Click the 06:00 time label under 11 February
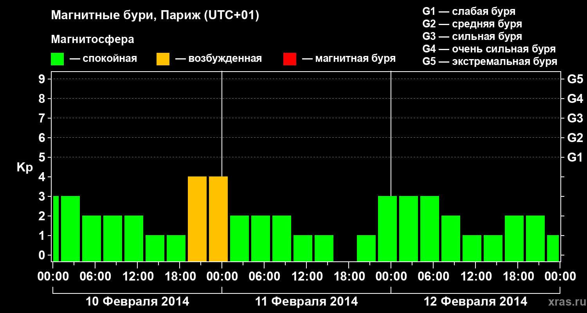The height and width of the screenshot is (313, 587). 264,276
